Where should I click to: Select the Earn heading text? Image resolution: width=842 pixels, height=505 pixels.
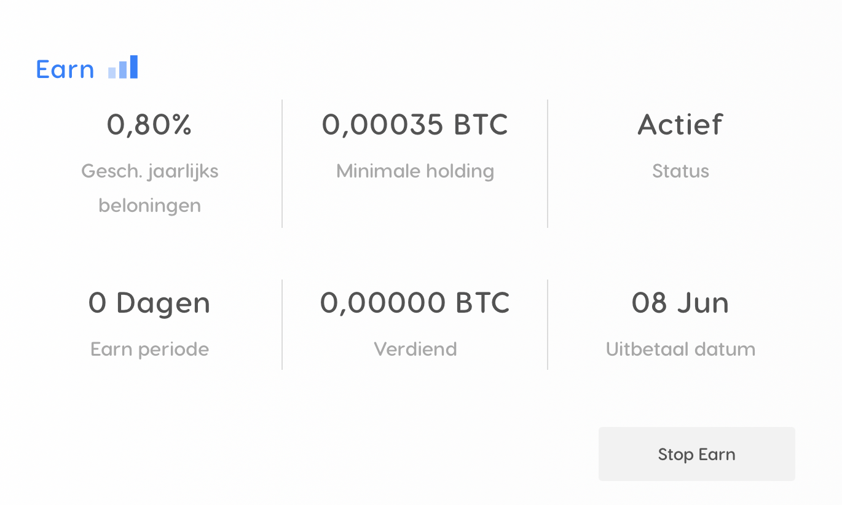[x=65, y=69]
